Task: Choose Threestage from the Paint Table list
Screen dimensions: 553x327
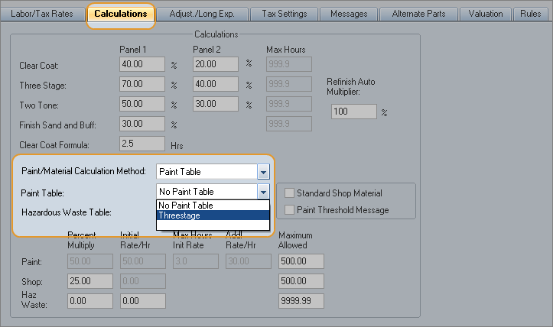Action: 213,215
